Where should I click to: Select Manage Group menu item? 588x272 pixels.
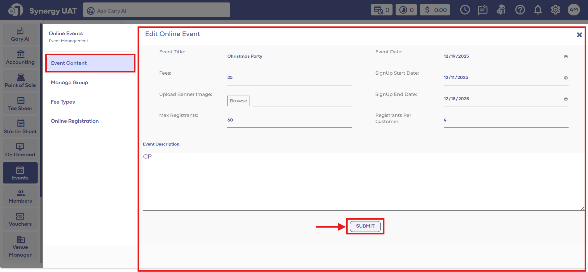[x=69, y=82]
